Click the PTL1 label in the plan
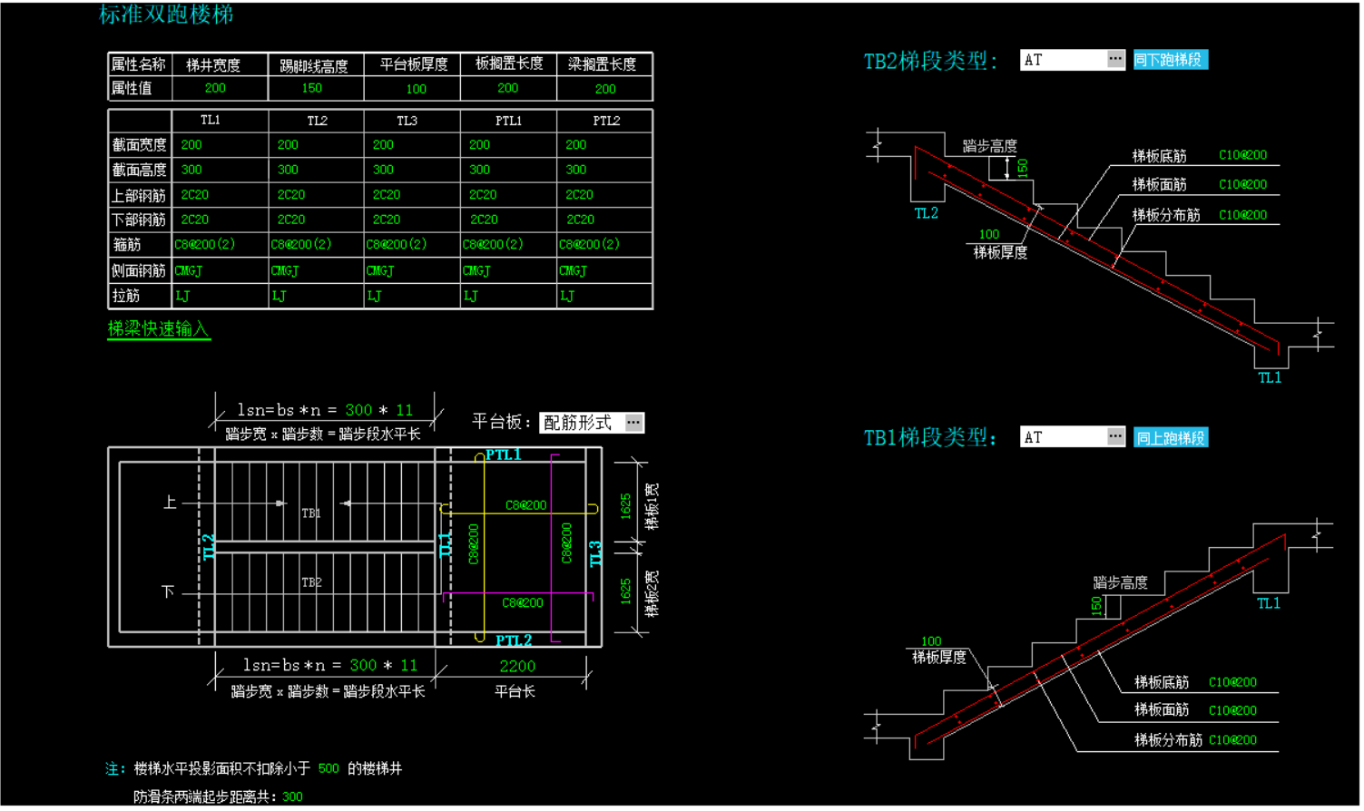The image size is (1364, 811). click(503, 454)
